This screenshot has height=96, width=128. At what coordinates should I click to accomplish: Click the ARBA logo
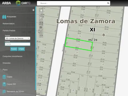(x=6, y=3)
